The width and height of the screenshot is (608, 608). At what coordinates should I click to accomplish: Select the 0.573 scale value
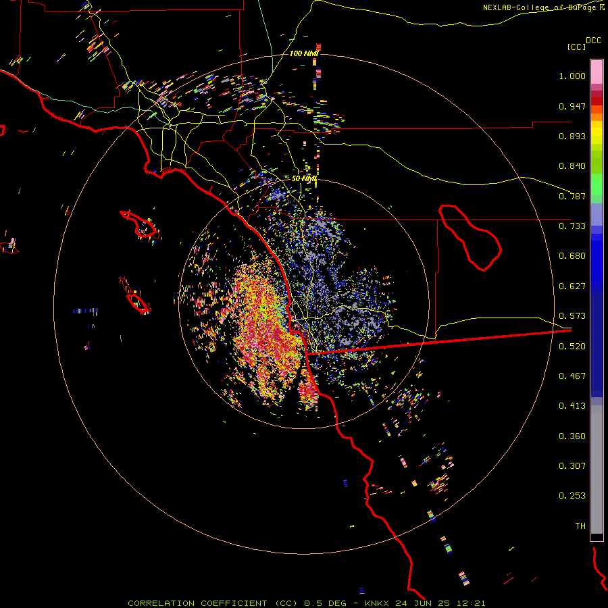[x=572, y=316]
